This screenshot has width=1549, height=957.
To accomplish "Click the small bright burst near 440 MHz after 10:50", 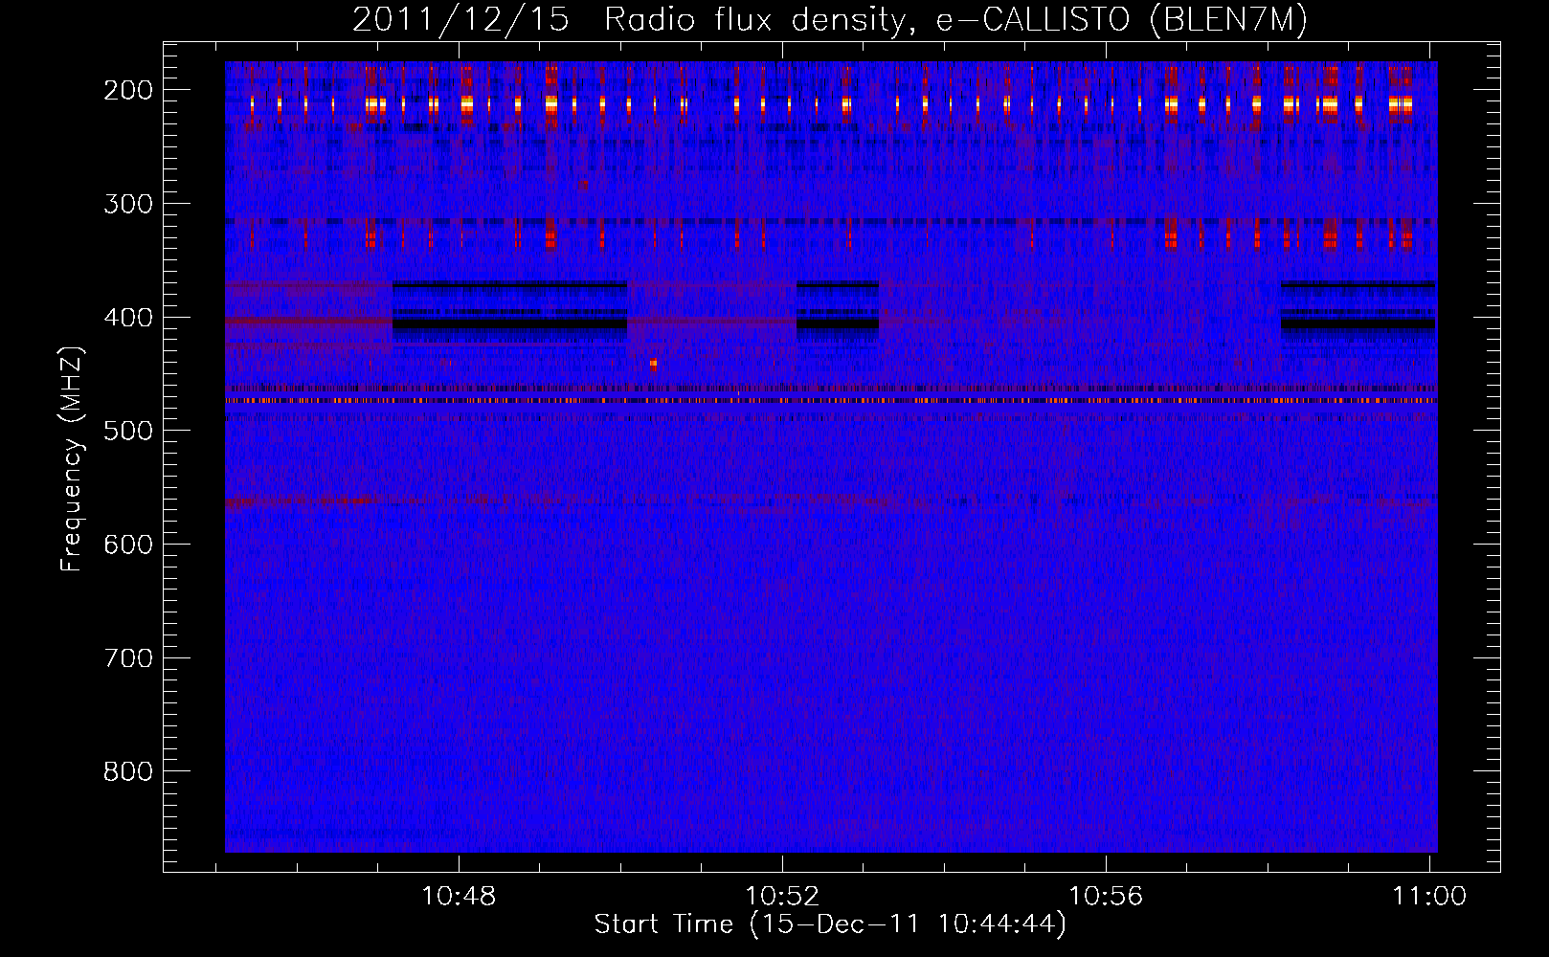I will (653, 364).
